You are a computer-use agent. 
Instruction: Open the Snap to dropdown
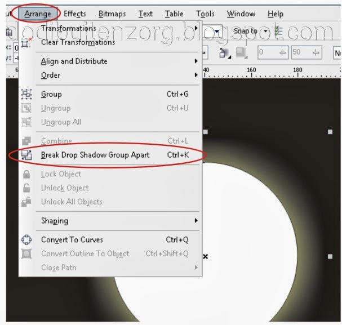[265, 31]
